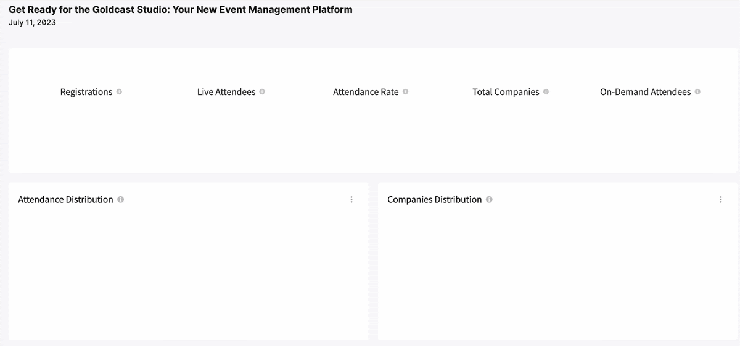Screen dimensions: 740x346
Task: Click the info icon beside Registrations
Action: [x=119, y=92]
